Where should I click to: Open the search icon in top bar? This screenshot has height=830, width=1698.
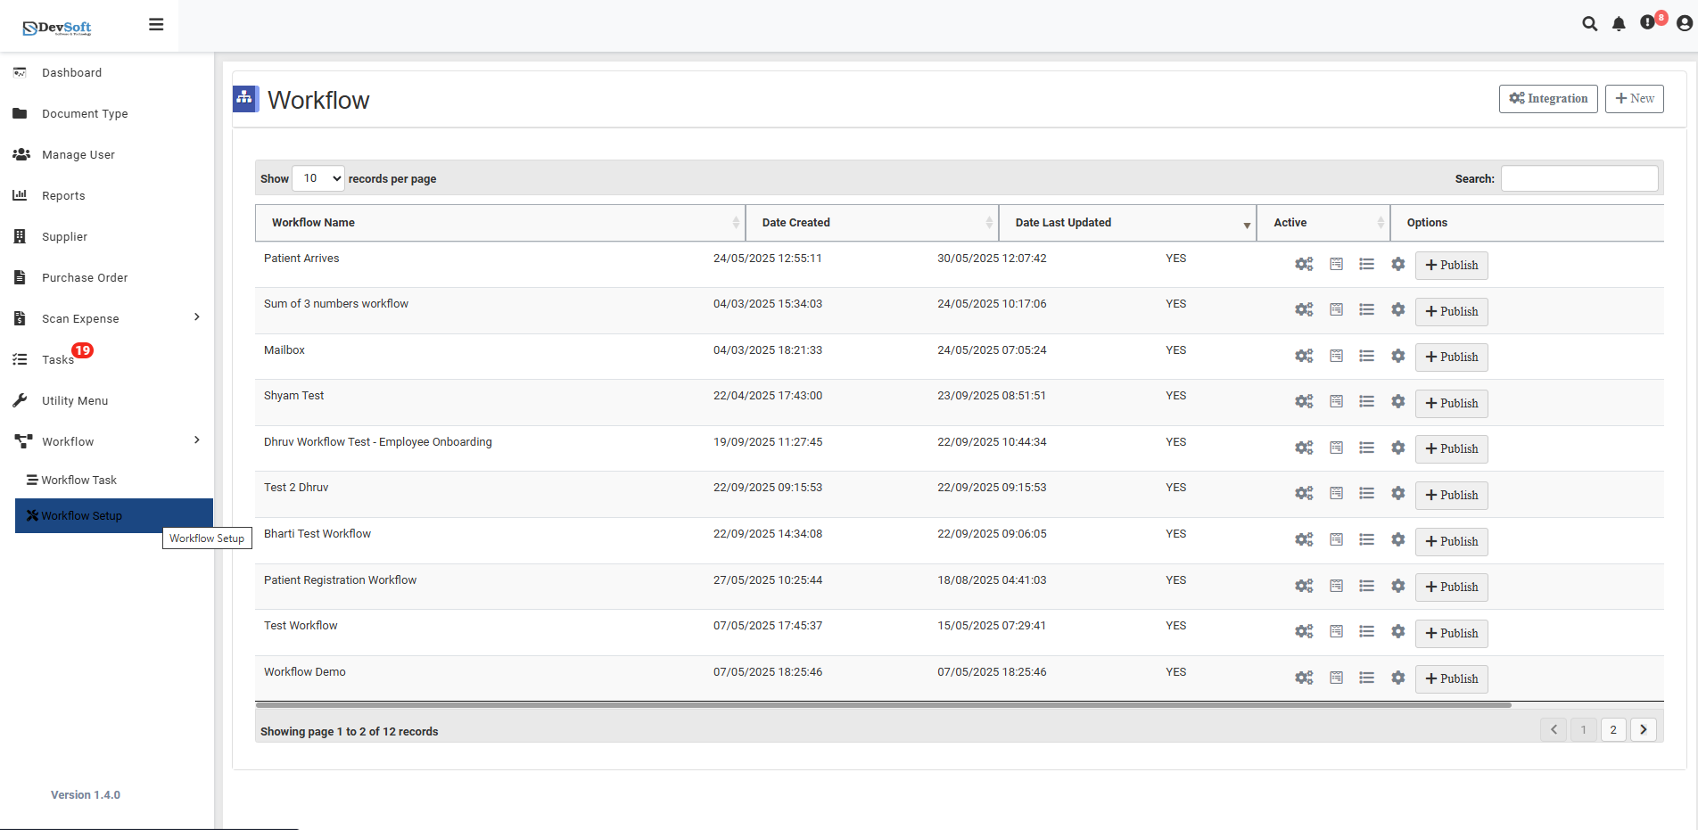coord(1590,24)
